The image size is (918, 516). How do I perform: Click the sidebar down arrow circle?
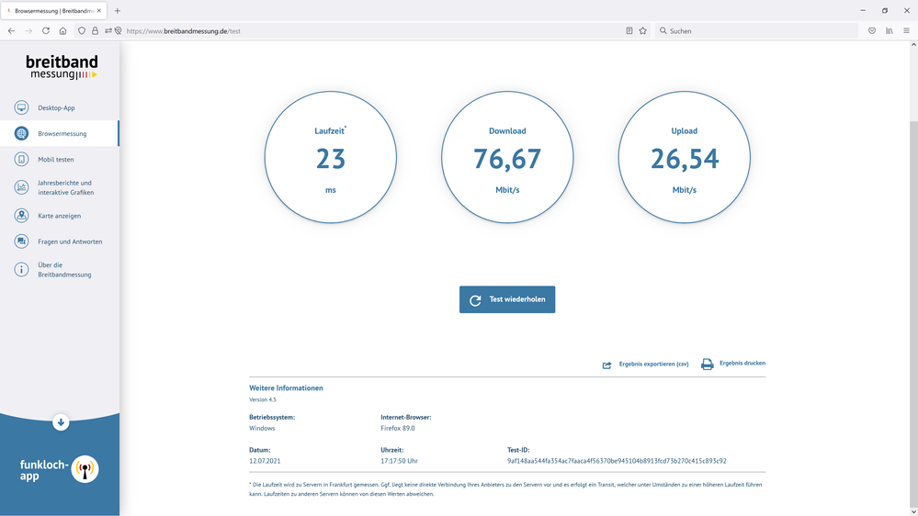(61, 422)
